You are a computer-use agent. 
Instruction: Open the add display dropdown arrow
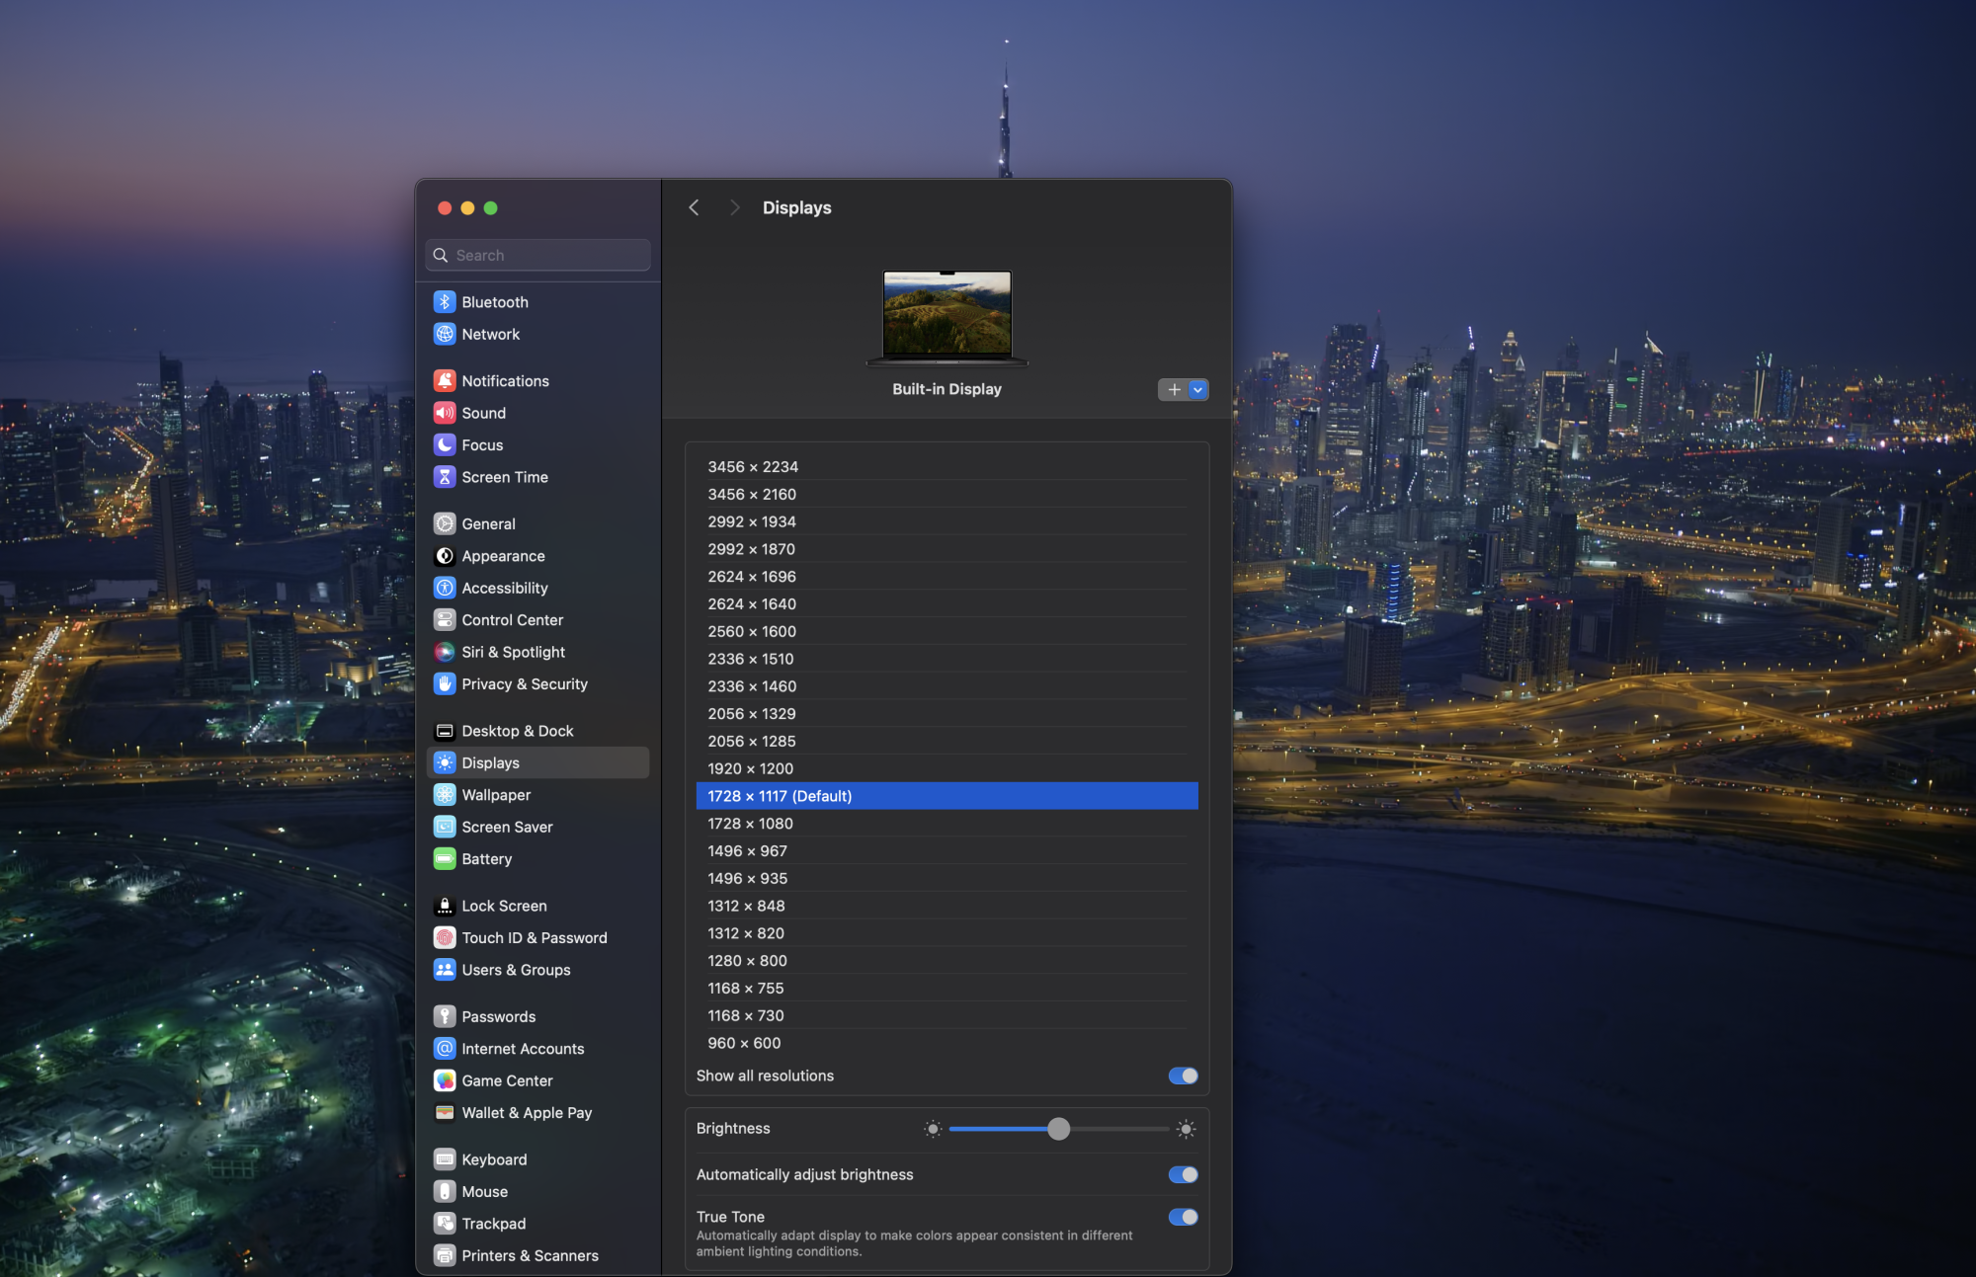click(x=1198, y=390)
